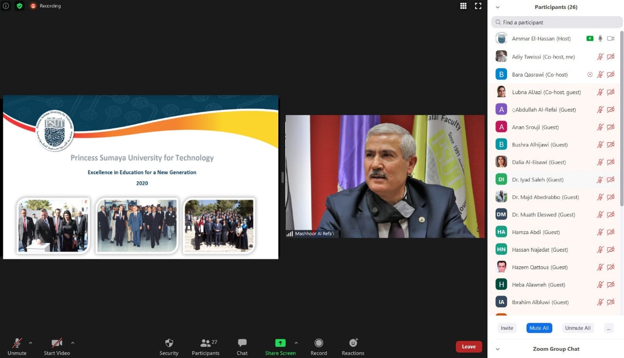Click green encryption shield icon
The image size is (624, 358).
pyautogui.click(x=19, y=6)
